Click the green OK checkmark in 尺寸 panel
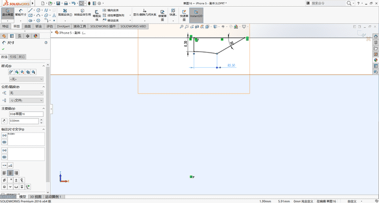The height and width of the screenshot is (203, 379). (3, 49)
